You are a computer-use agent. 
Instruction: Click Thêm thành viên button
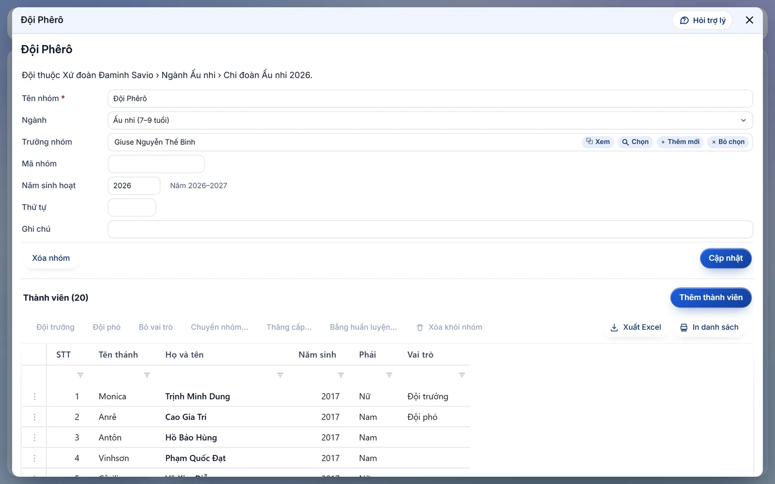pos(711,298)
